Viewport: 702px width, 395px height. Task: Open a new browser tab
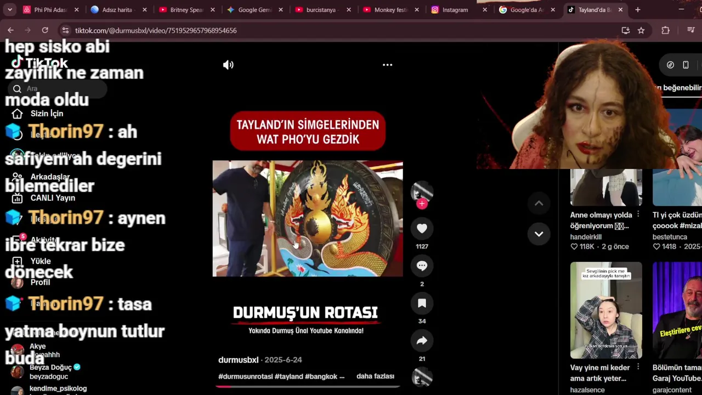click(x=638, y=10)
